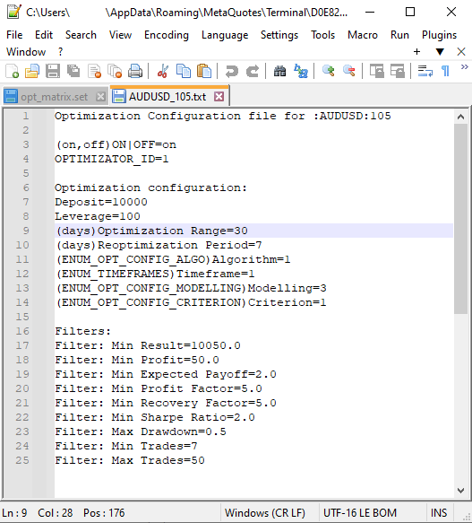Click the Deposit=10000 line
The image size is (472, 523).
101,202
